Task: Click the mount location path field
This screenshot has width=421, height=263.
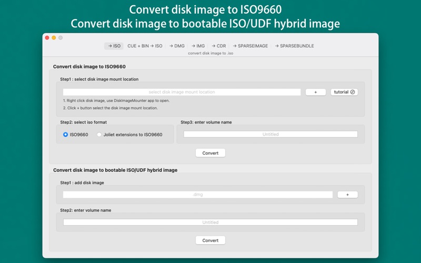Action: point(182,92)
